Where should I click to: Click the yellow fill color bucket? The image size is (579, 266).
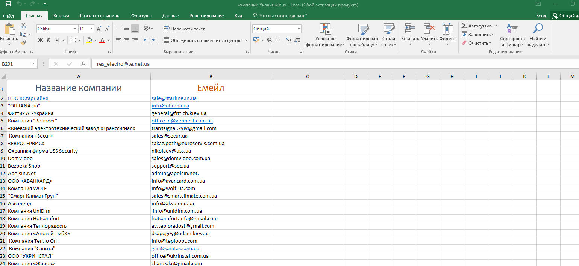[89, 40]
